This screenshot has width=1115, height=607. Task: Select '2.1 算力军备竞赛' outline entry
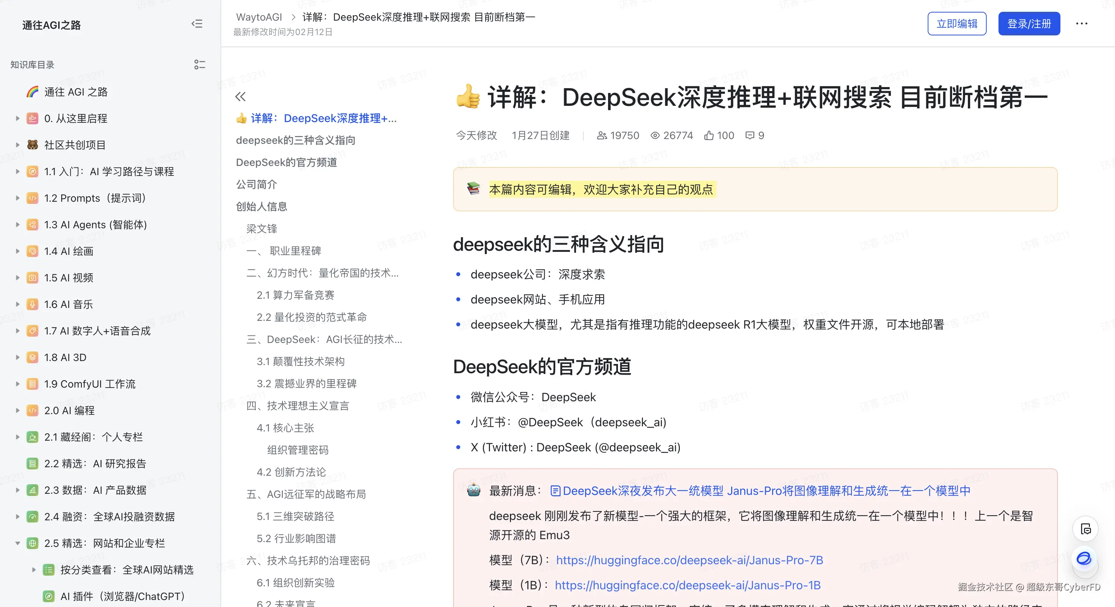click(x=295, y=295)
